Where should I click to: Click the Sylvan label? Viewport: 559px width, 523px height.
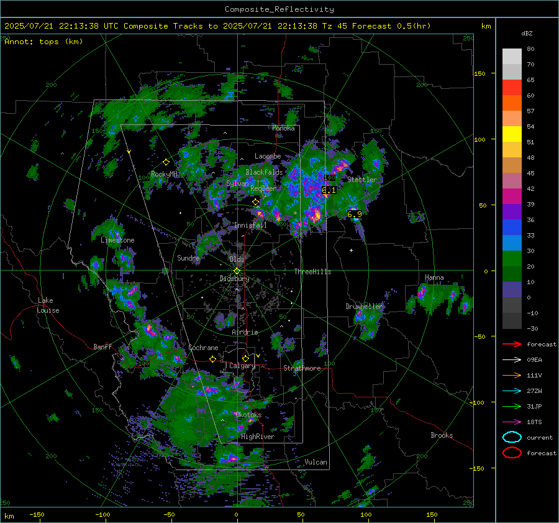(x=237, y=183)
